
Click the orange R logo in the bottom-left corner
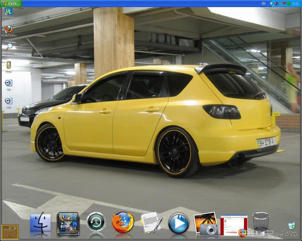[x=9, y=231]
